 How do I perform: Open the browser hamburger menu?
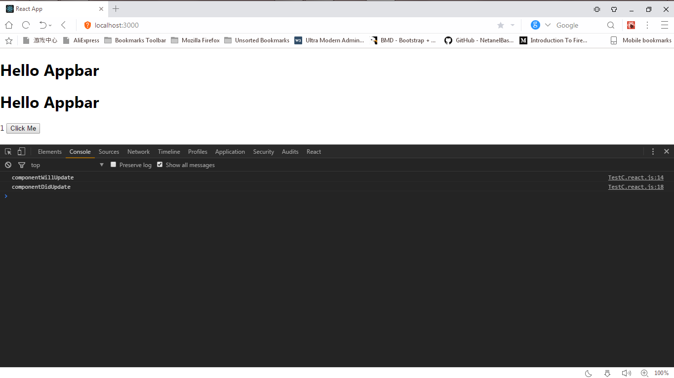[x=664, y=25]
